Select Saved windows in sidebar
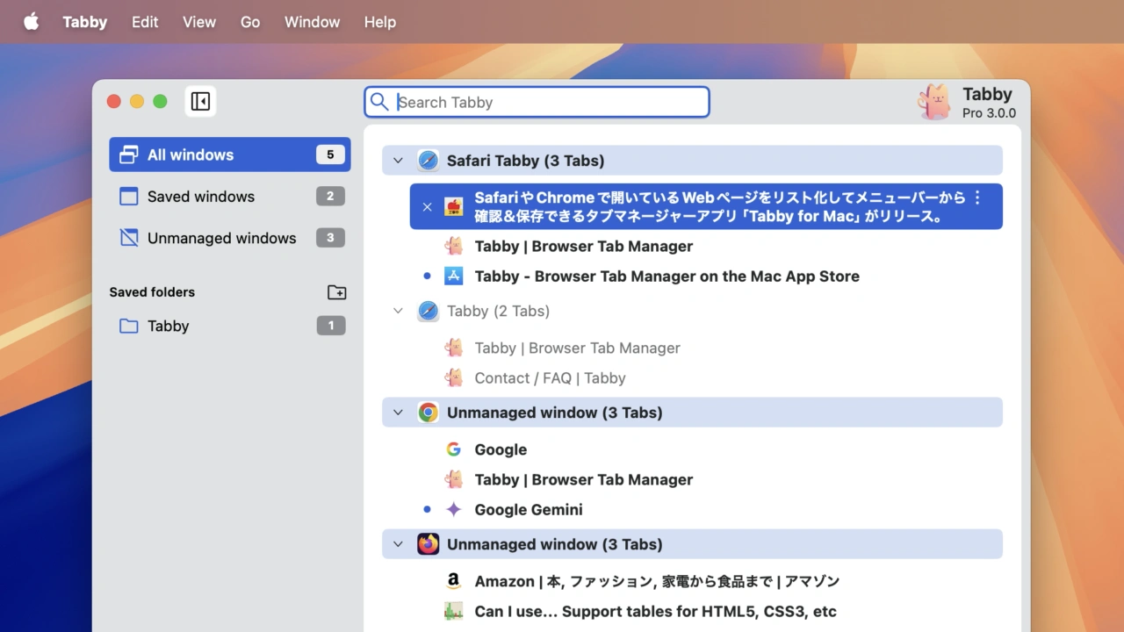Viewport: 1124px width, 632px height. point(201,197)
